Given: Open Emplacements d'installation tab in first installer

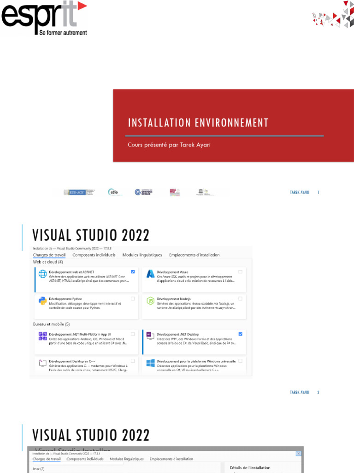Looking at the screenshot, I should point(194,255).
